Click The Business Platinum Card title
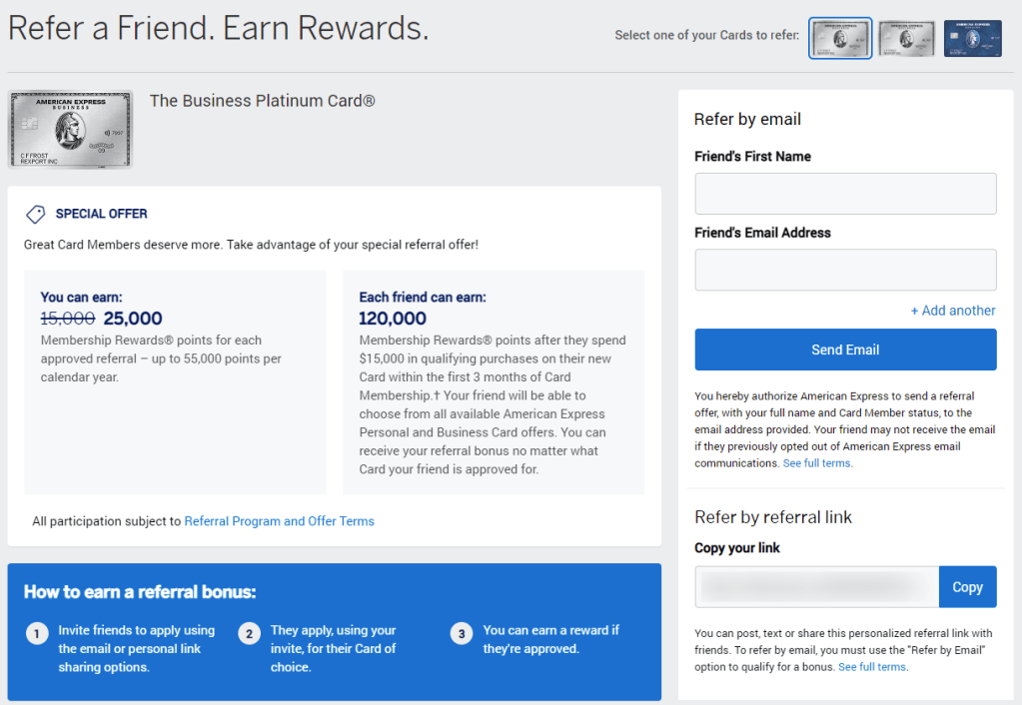The height and width of the screenshot is (705, 1022). pos(262,101)
